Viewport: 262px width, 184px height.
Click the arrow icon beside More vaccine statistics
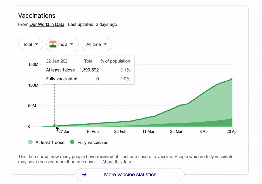click(x=84, y=174)
